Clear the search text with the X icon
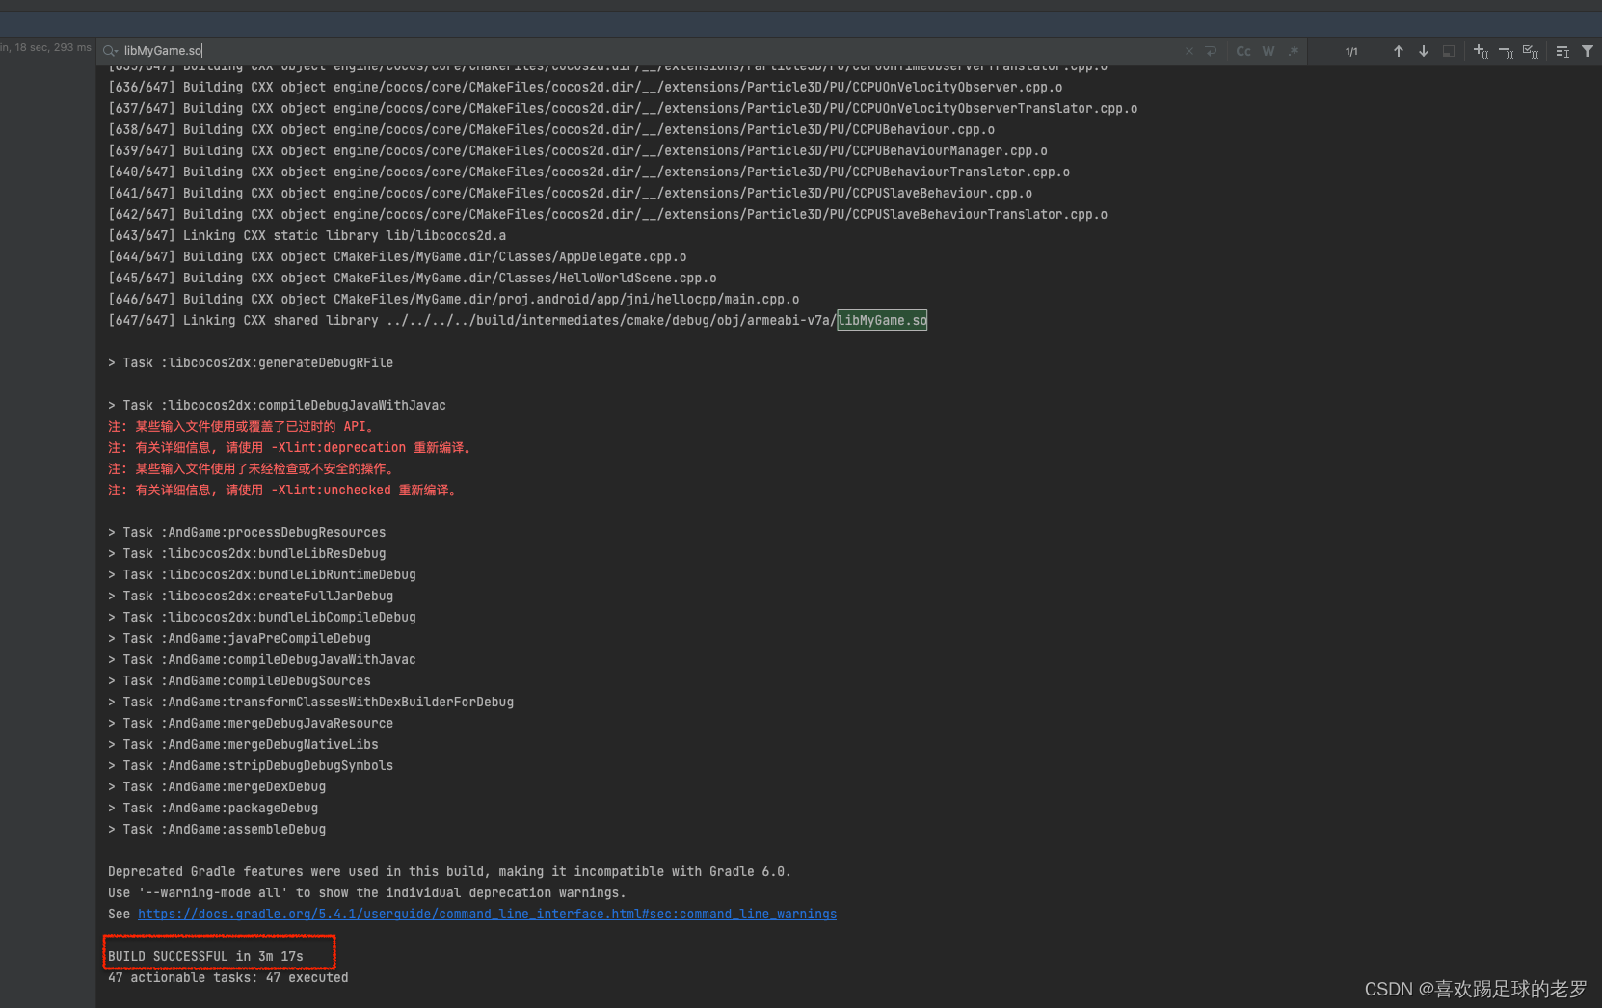The width and height of the screenshot is (1602, 1008). click(x=1189, y=51)
